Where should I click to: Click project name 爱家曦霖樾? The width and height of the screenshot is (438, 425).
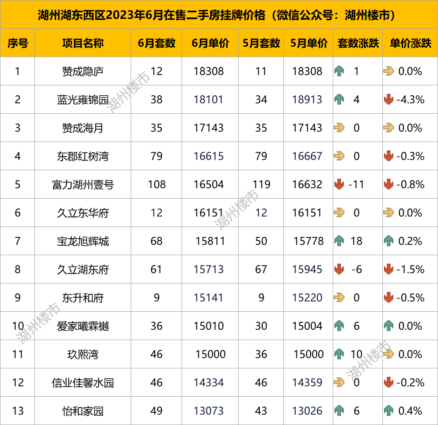tap(83, 326)
